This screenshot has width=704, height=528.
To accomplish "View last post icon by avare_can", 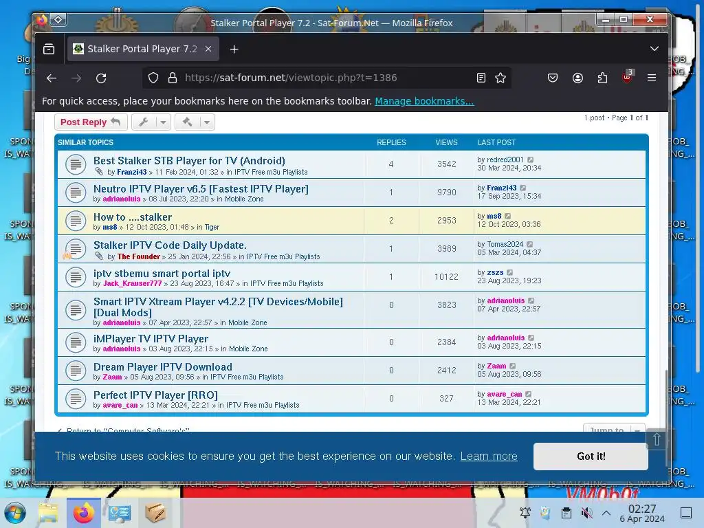I will [x=529, y=394].
